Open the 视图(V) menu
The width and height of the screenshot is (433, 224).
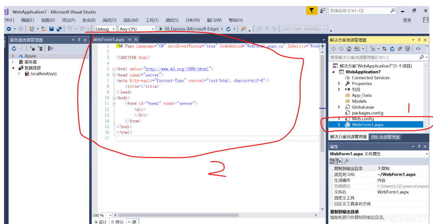48,20
